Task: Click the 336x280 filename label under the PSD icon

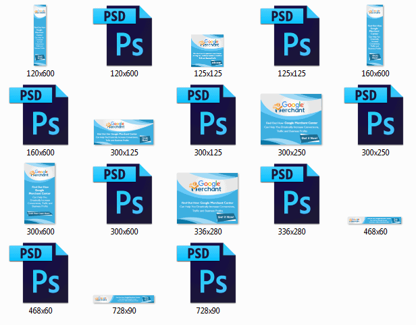Action: point(292,232)
